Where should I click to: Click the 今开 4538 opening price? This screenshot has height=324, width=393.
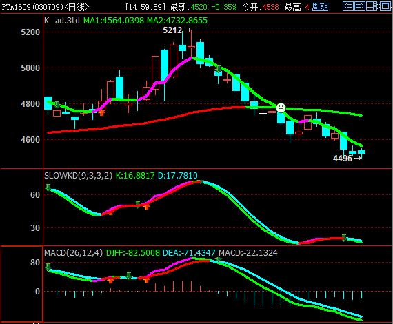[x=260, y=7]
